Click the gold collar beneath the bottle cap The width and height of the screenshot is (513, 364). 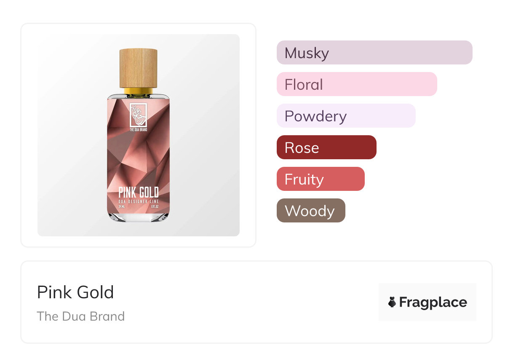[138, 90]
